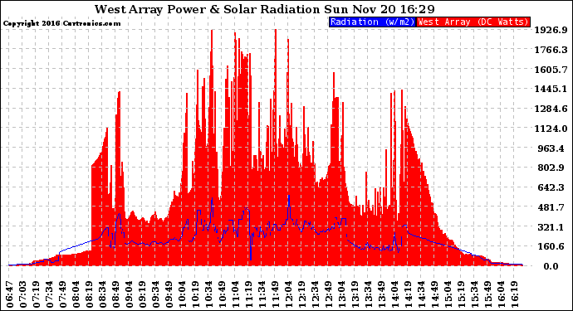Click the 12:49 time label
The height and width of the screenshot is (311, 573).
[328, 294]
